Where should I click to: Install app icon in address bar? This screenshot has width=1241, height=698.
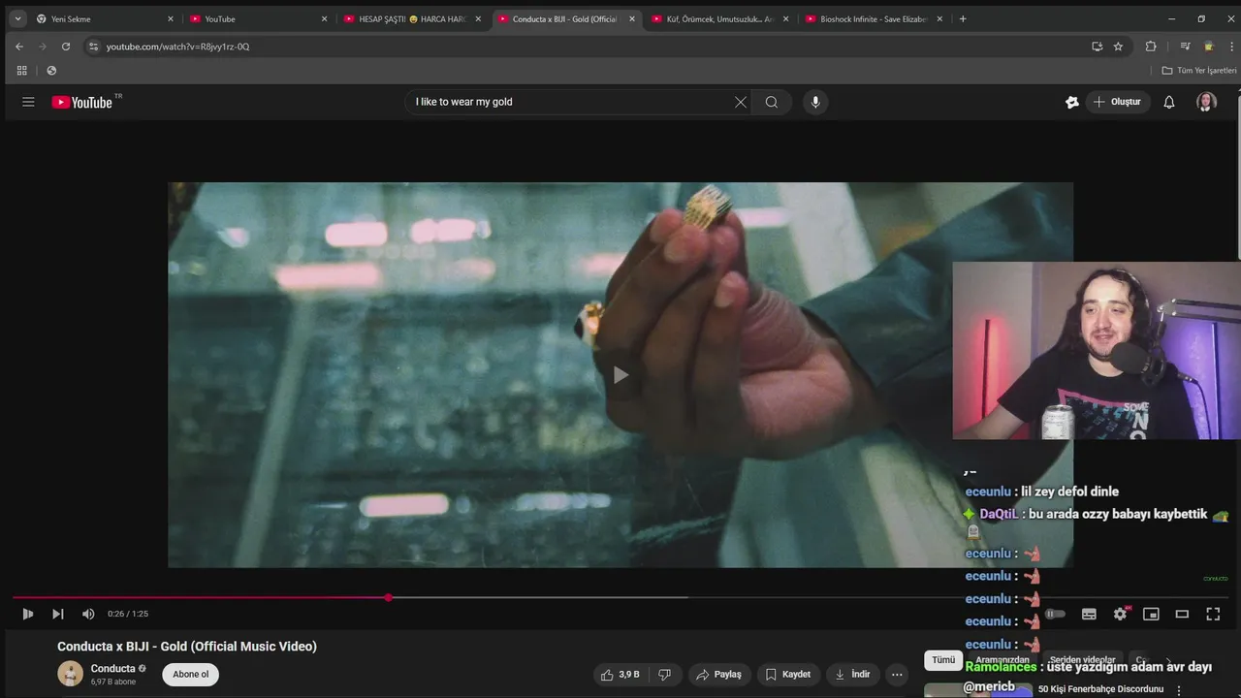pos(1097,47)
